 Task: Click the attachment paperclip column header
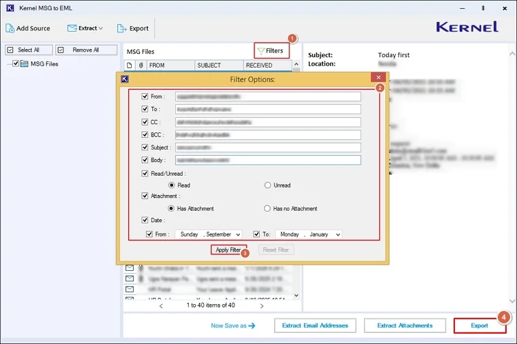[141, 65]
